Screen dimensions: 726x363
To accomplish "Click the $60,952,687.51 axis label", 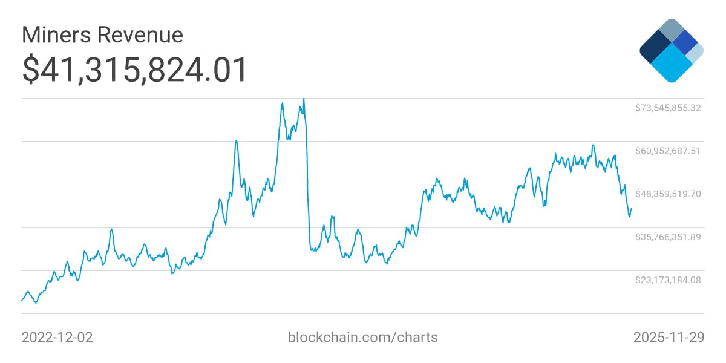I will 667,151.
